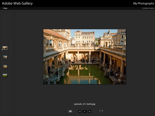The height and width of the screenshot is (116, 155).
Task: Play the slideshow
Action: click(85, 111)
